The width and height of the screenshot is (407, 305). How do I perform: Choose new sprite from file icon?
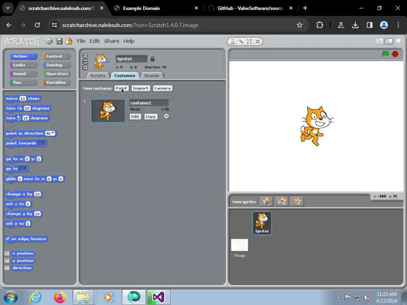point(281,201)
